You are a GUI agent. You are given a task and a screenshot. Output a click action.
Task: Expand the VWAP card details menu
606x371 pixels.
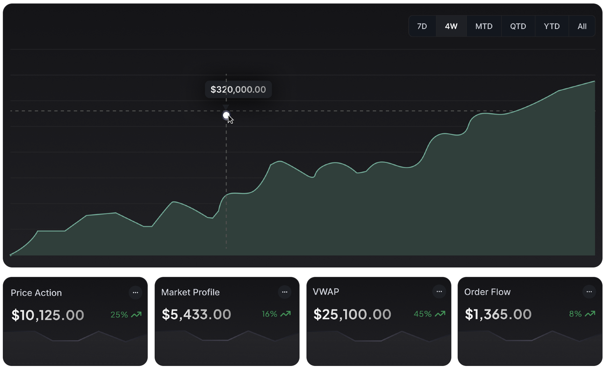pos(439,291)
